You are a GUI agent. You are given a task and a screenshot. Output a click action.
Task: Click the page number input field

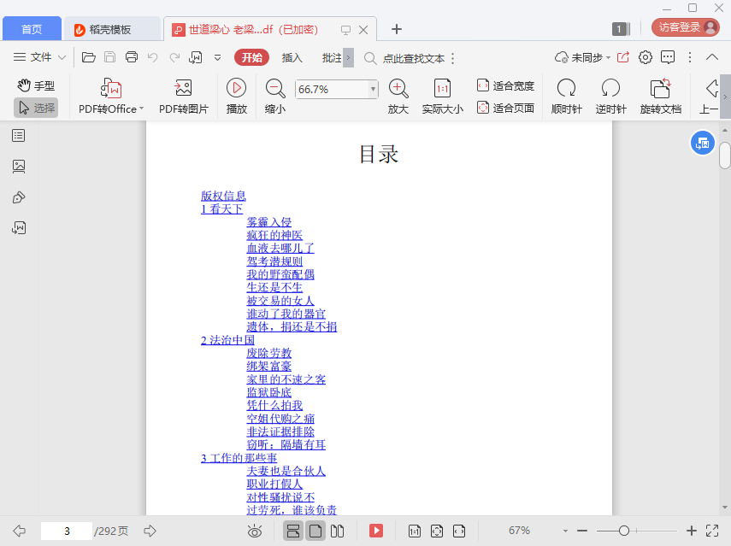pyautogui.click(x=67, y=531)
